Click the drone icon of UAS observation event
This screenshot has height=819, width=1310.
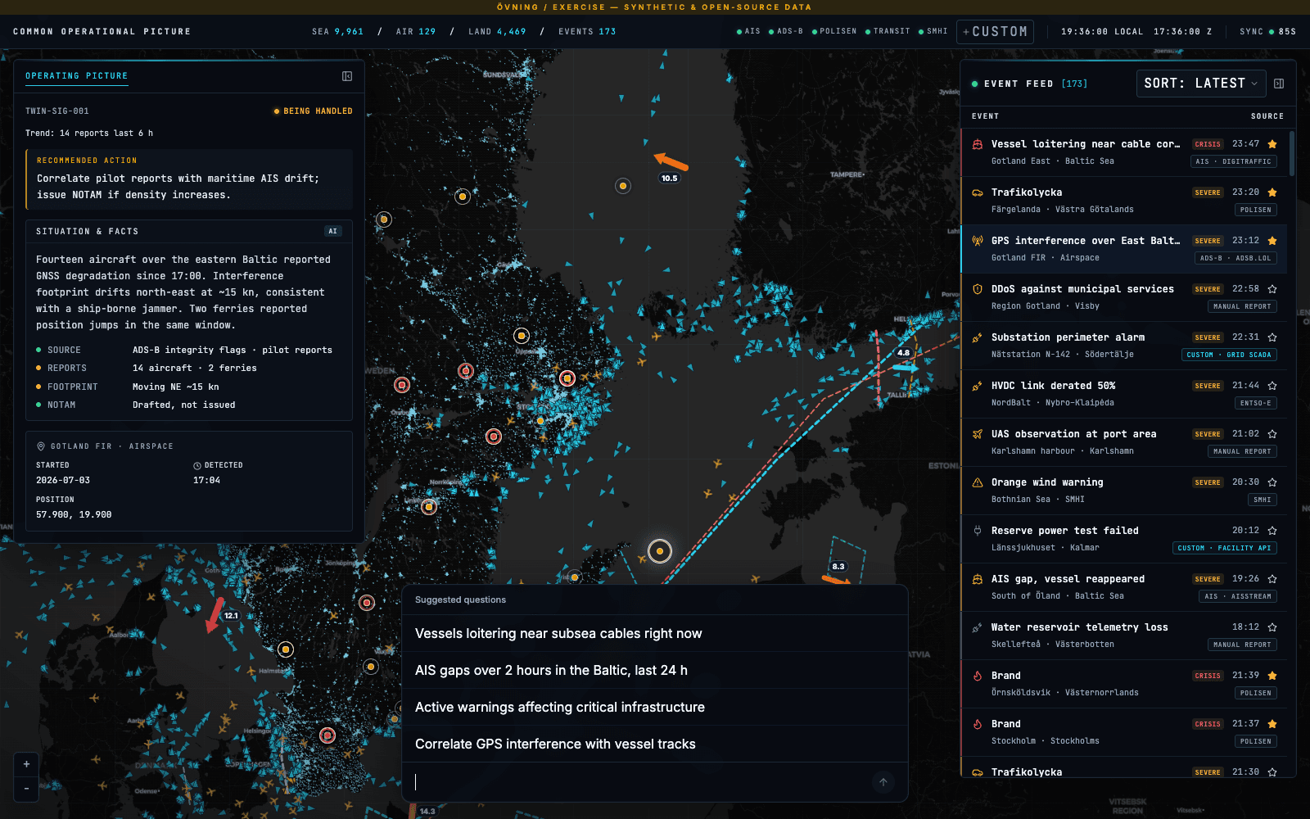pyautogui.click(x=977, y=434)
